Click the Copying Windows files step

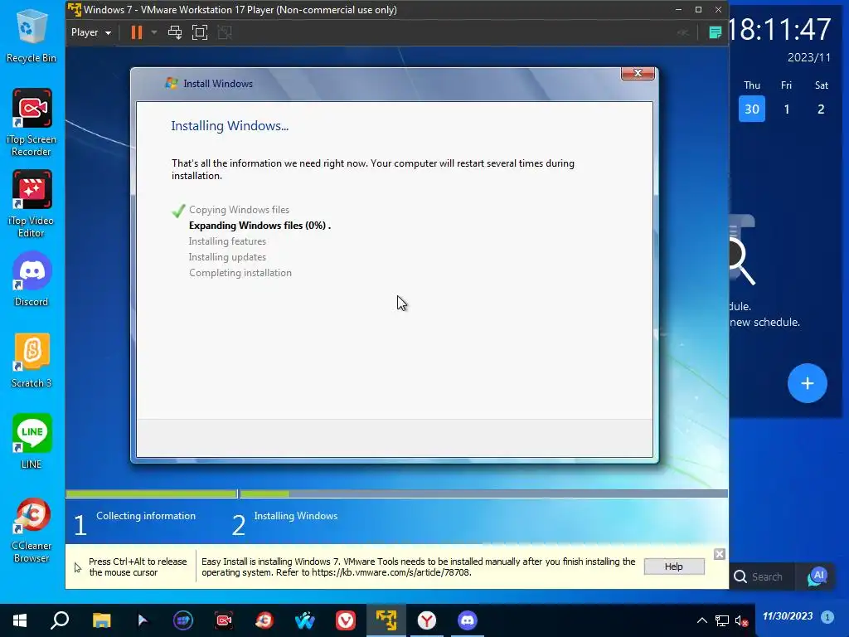point(239,210)
